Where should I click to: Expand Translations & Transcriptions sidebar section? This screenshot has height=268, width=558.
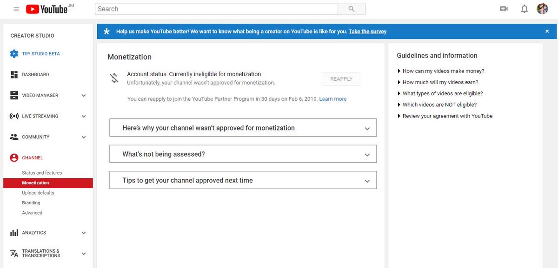coord(84,254)
